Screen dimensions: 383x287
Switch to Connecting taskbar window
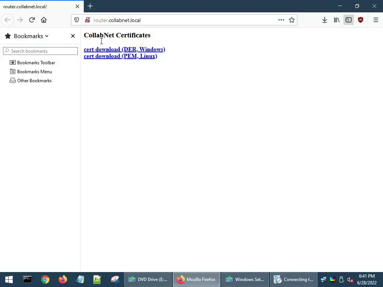pyautogui.click(x=294, y=280)
